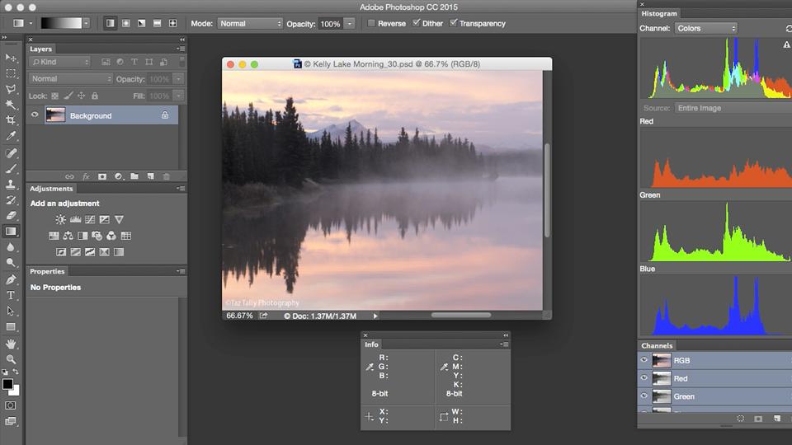Toggle lock transparent pixels
This screenshot has width=792, height=445.
click(x=55, y=96)
